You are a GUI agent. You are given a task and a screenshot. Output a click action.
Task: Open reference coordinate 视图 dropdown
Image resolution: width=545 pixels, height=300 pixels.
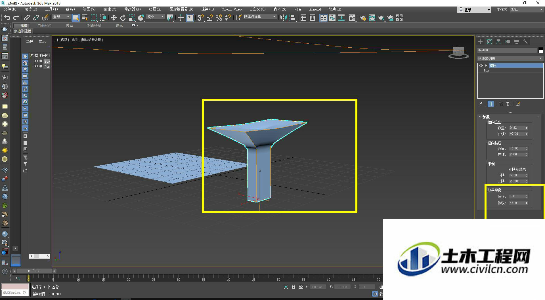click(x=156, y=17)
